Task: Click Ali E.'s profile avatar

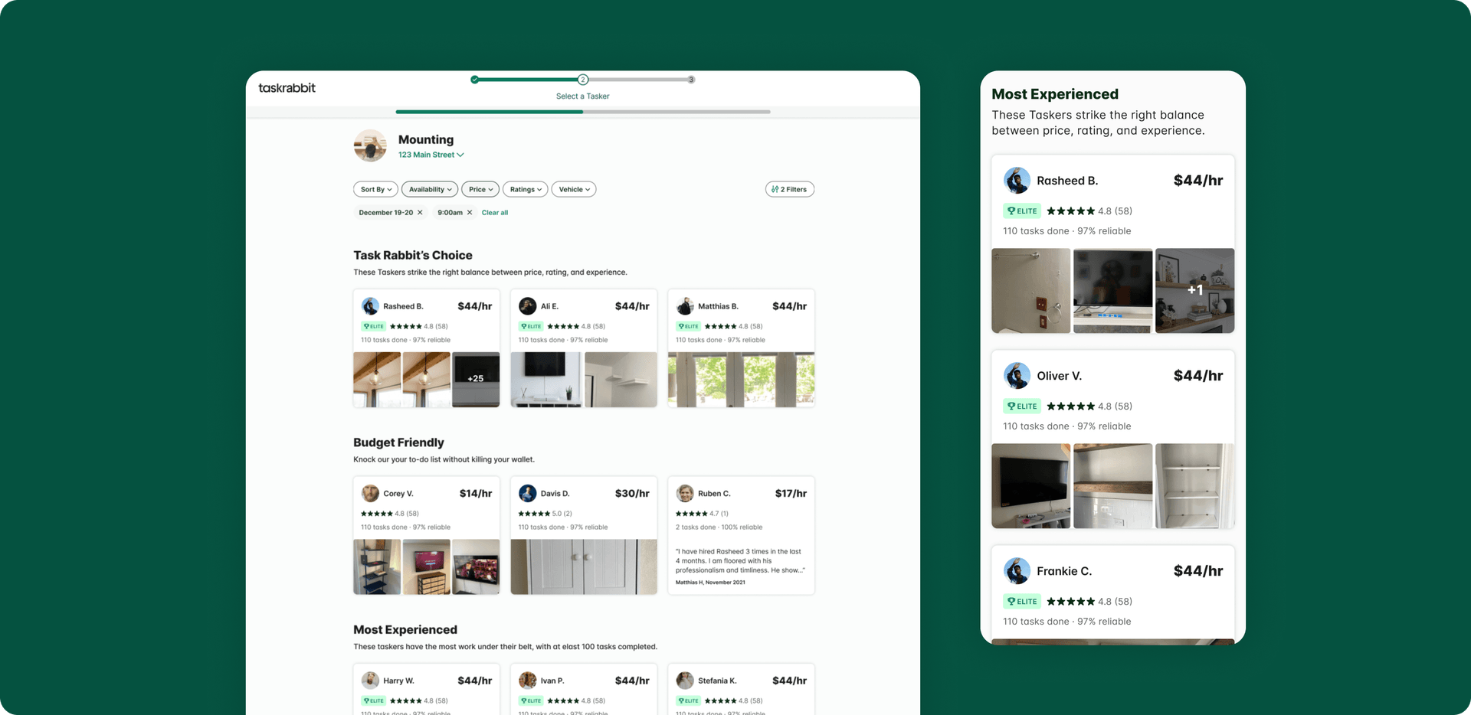Action: point(527,306)
